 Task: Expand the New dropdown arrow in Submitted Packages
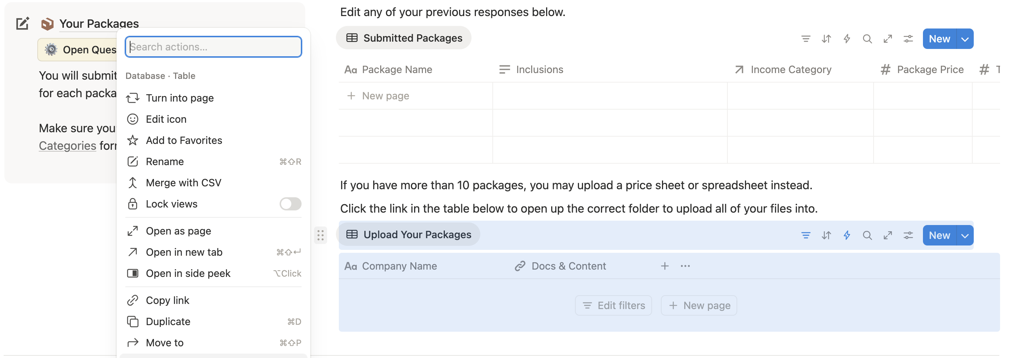tap(965, 39)
